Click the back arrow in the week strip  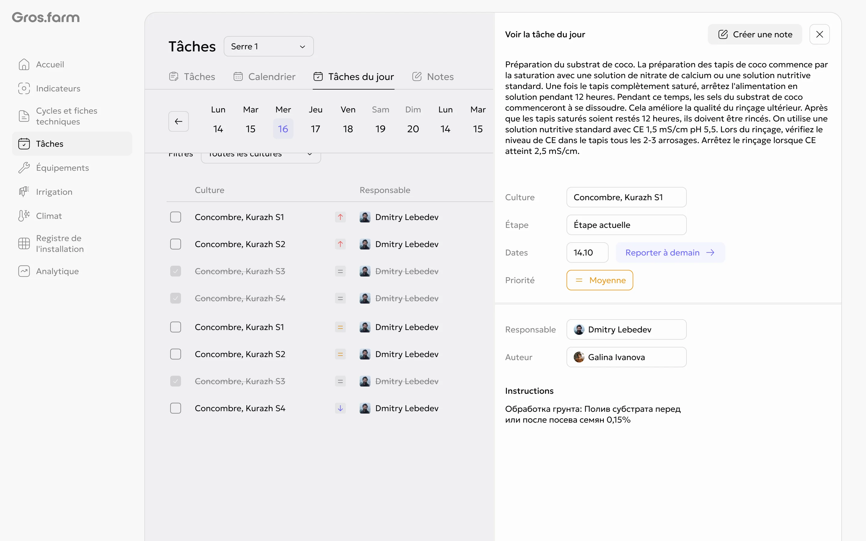click(x=179, y=122)
